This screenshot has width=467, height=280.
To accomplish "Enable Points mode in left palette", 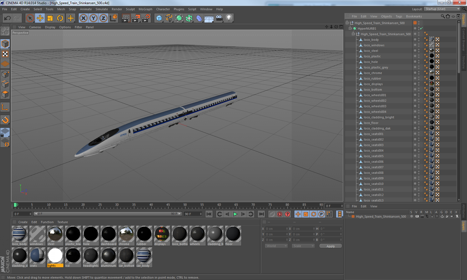I will (5, 74).
